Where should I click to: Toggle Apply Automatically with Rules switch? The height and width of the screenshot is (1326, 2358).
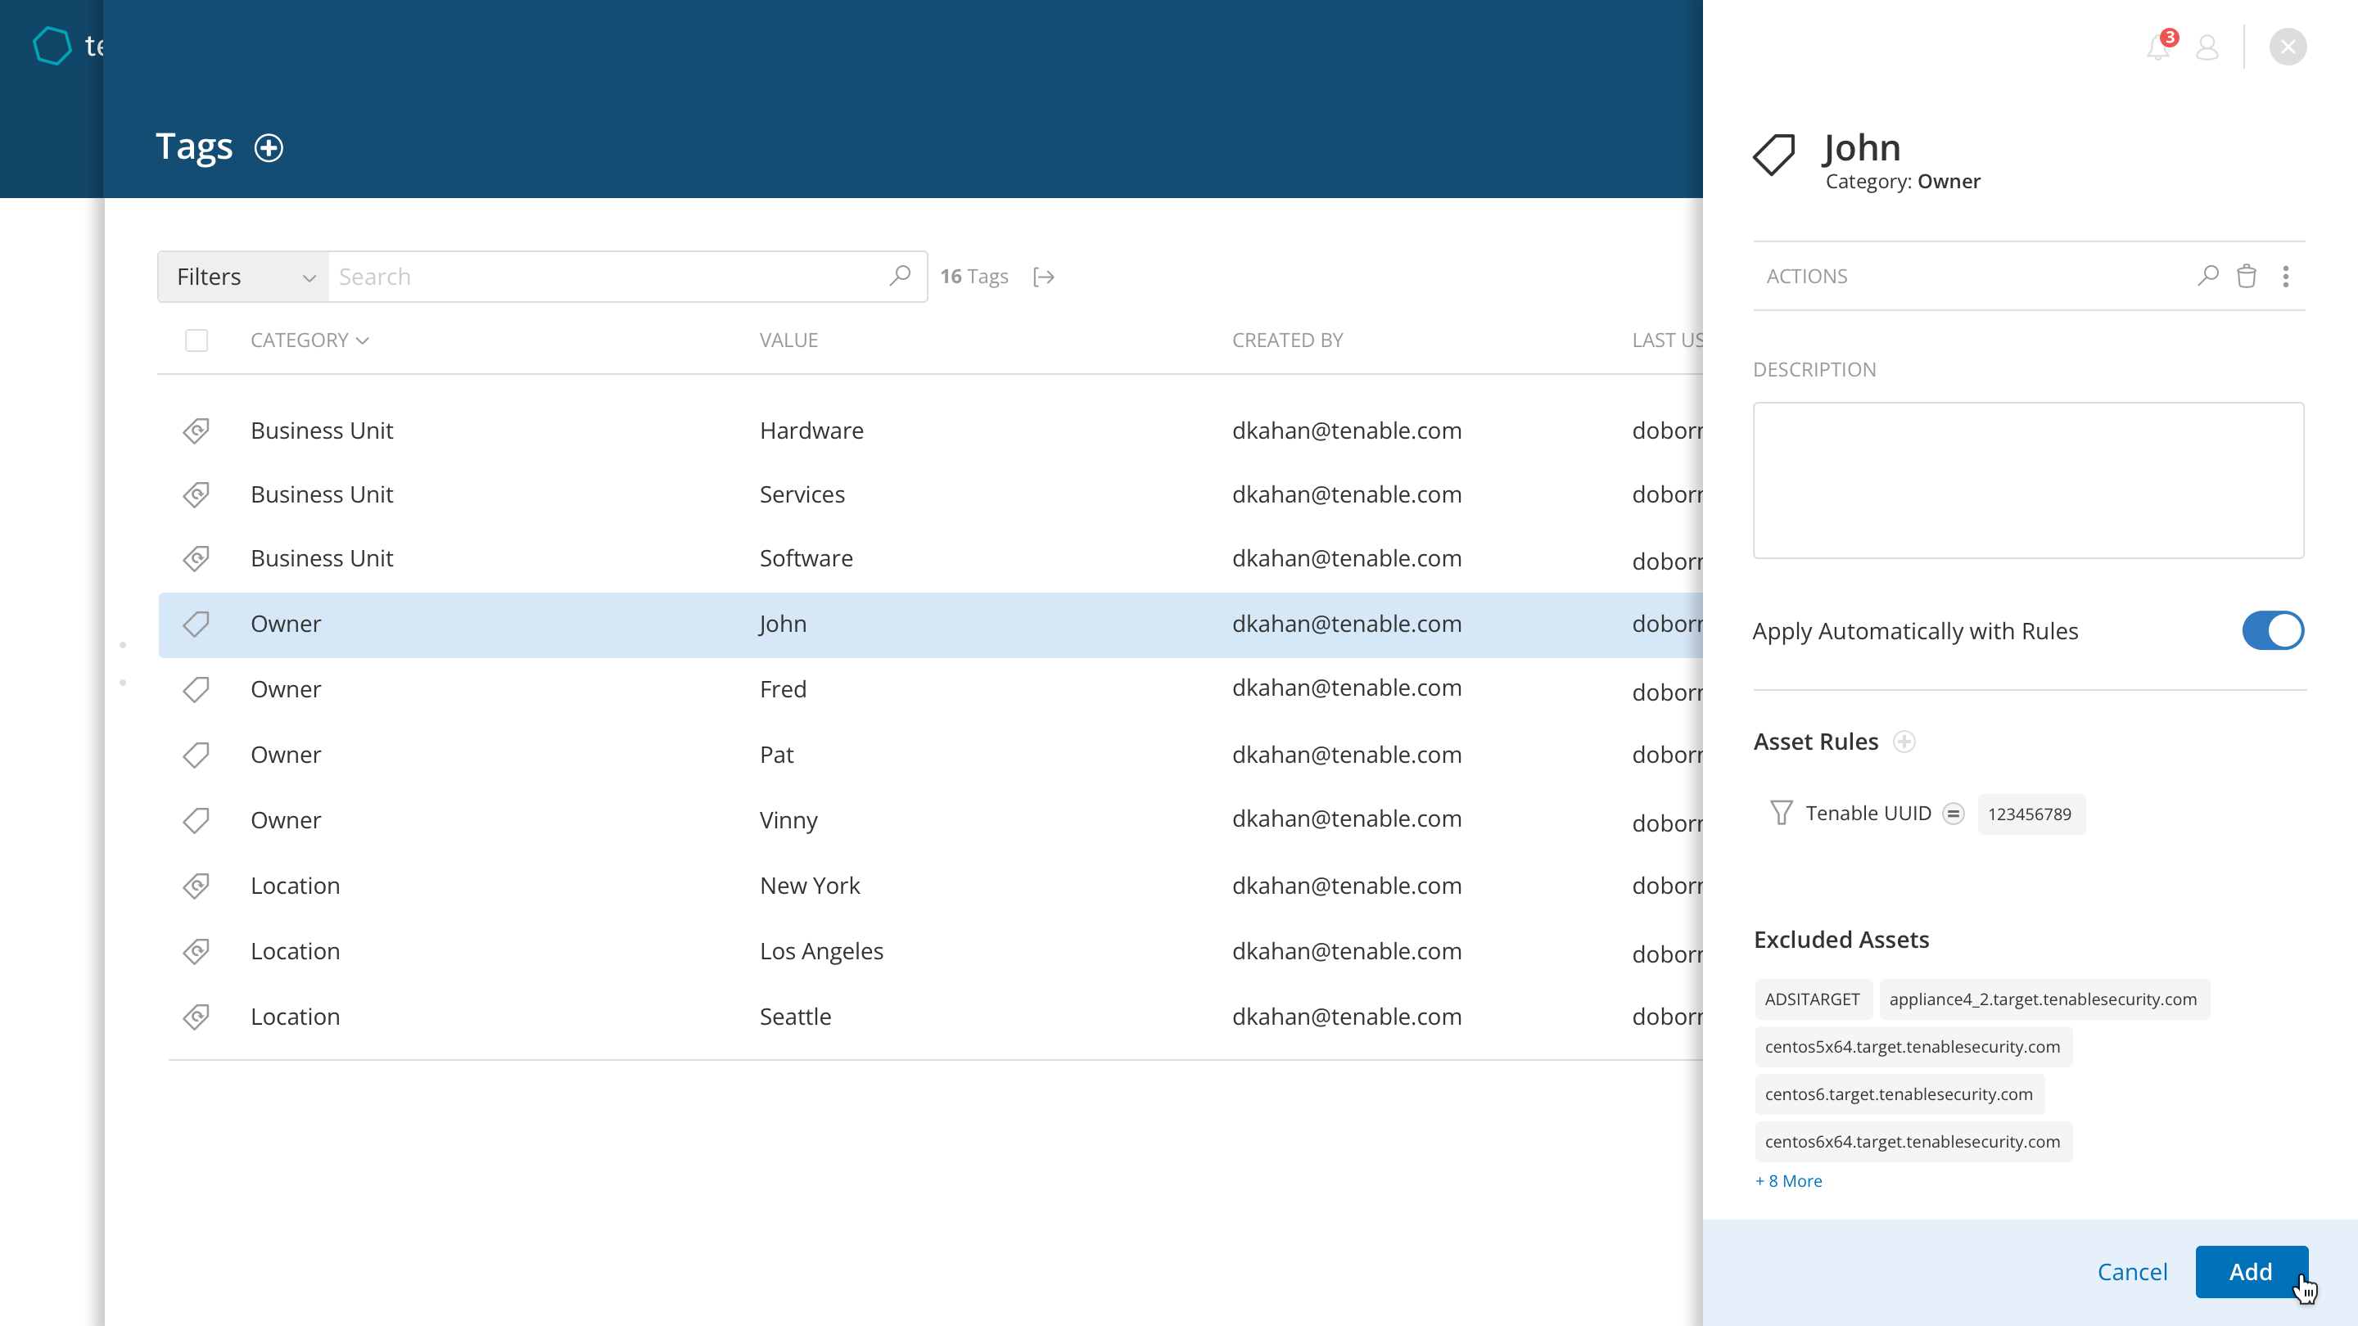coord(2272,630)
